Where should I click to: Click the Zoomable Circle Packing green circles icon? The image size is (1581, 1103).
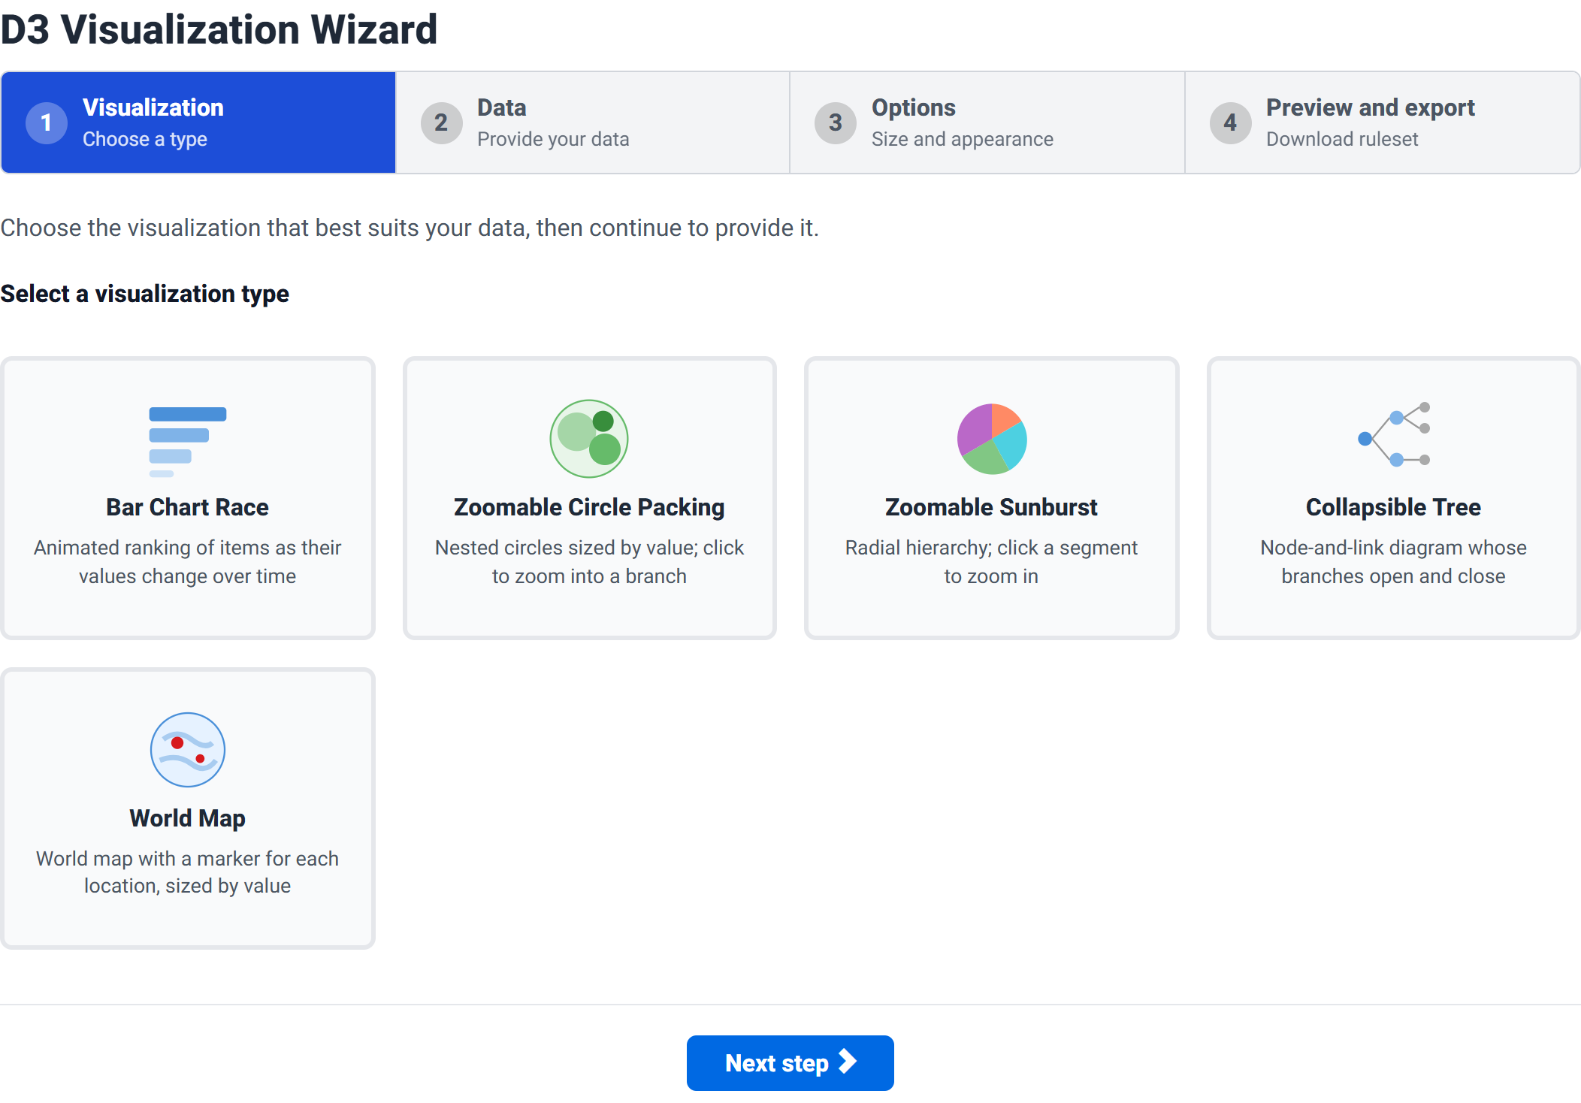(589, 439)
